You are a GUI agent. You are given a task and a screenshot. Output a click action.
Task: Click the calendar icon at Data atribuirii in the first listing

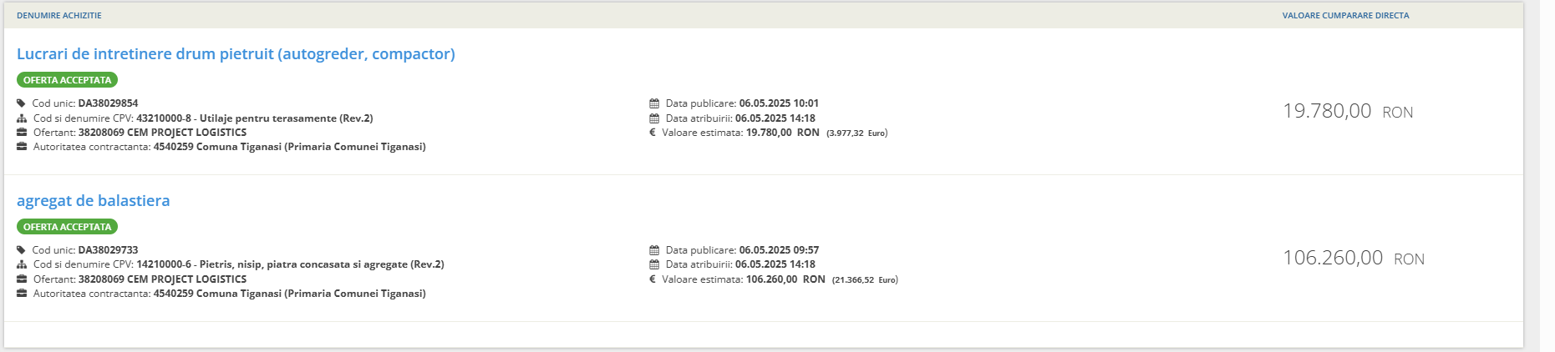[654, 118]
